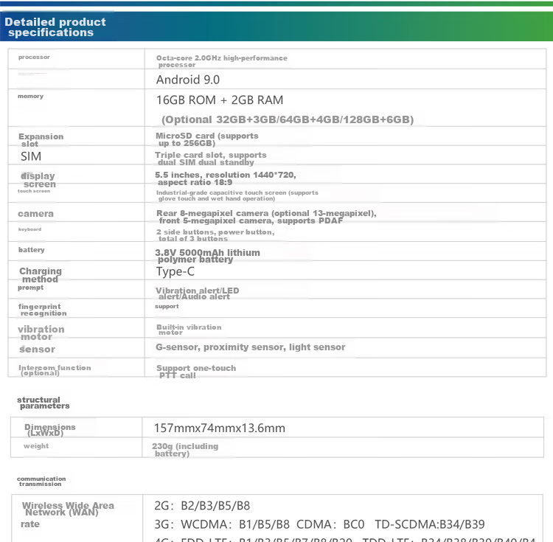Click the 'Dimensions (LxWxD)' label

[49, 430]
